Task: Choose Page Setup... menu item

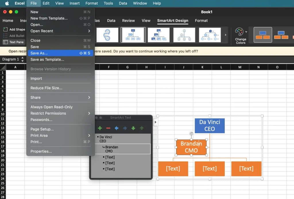Action: click(x=60, y=129)
